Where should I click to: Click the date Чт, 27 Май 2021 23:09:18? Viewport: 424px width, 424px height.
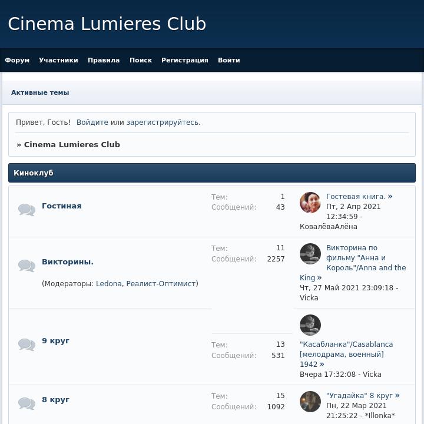346,288
